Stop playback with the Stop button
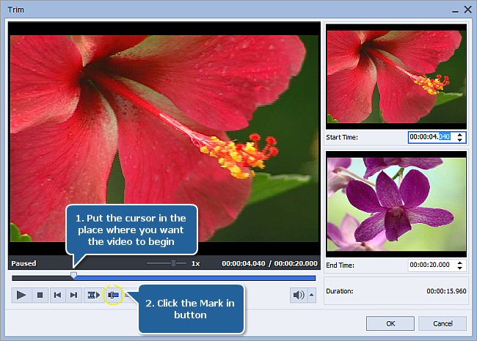 40,295
